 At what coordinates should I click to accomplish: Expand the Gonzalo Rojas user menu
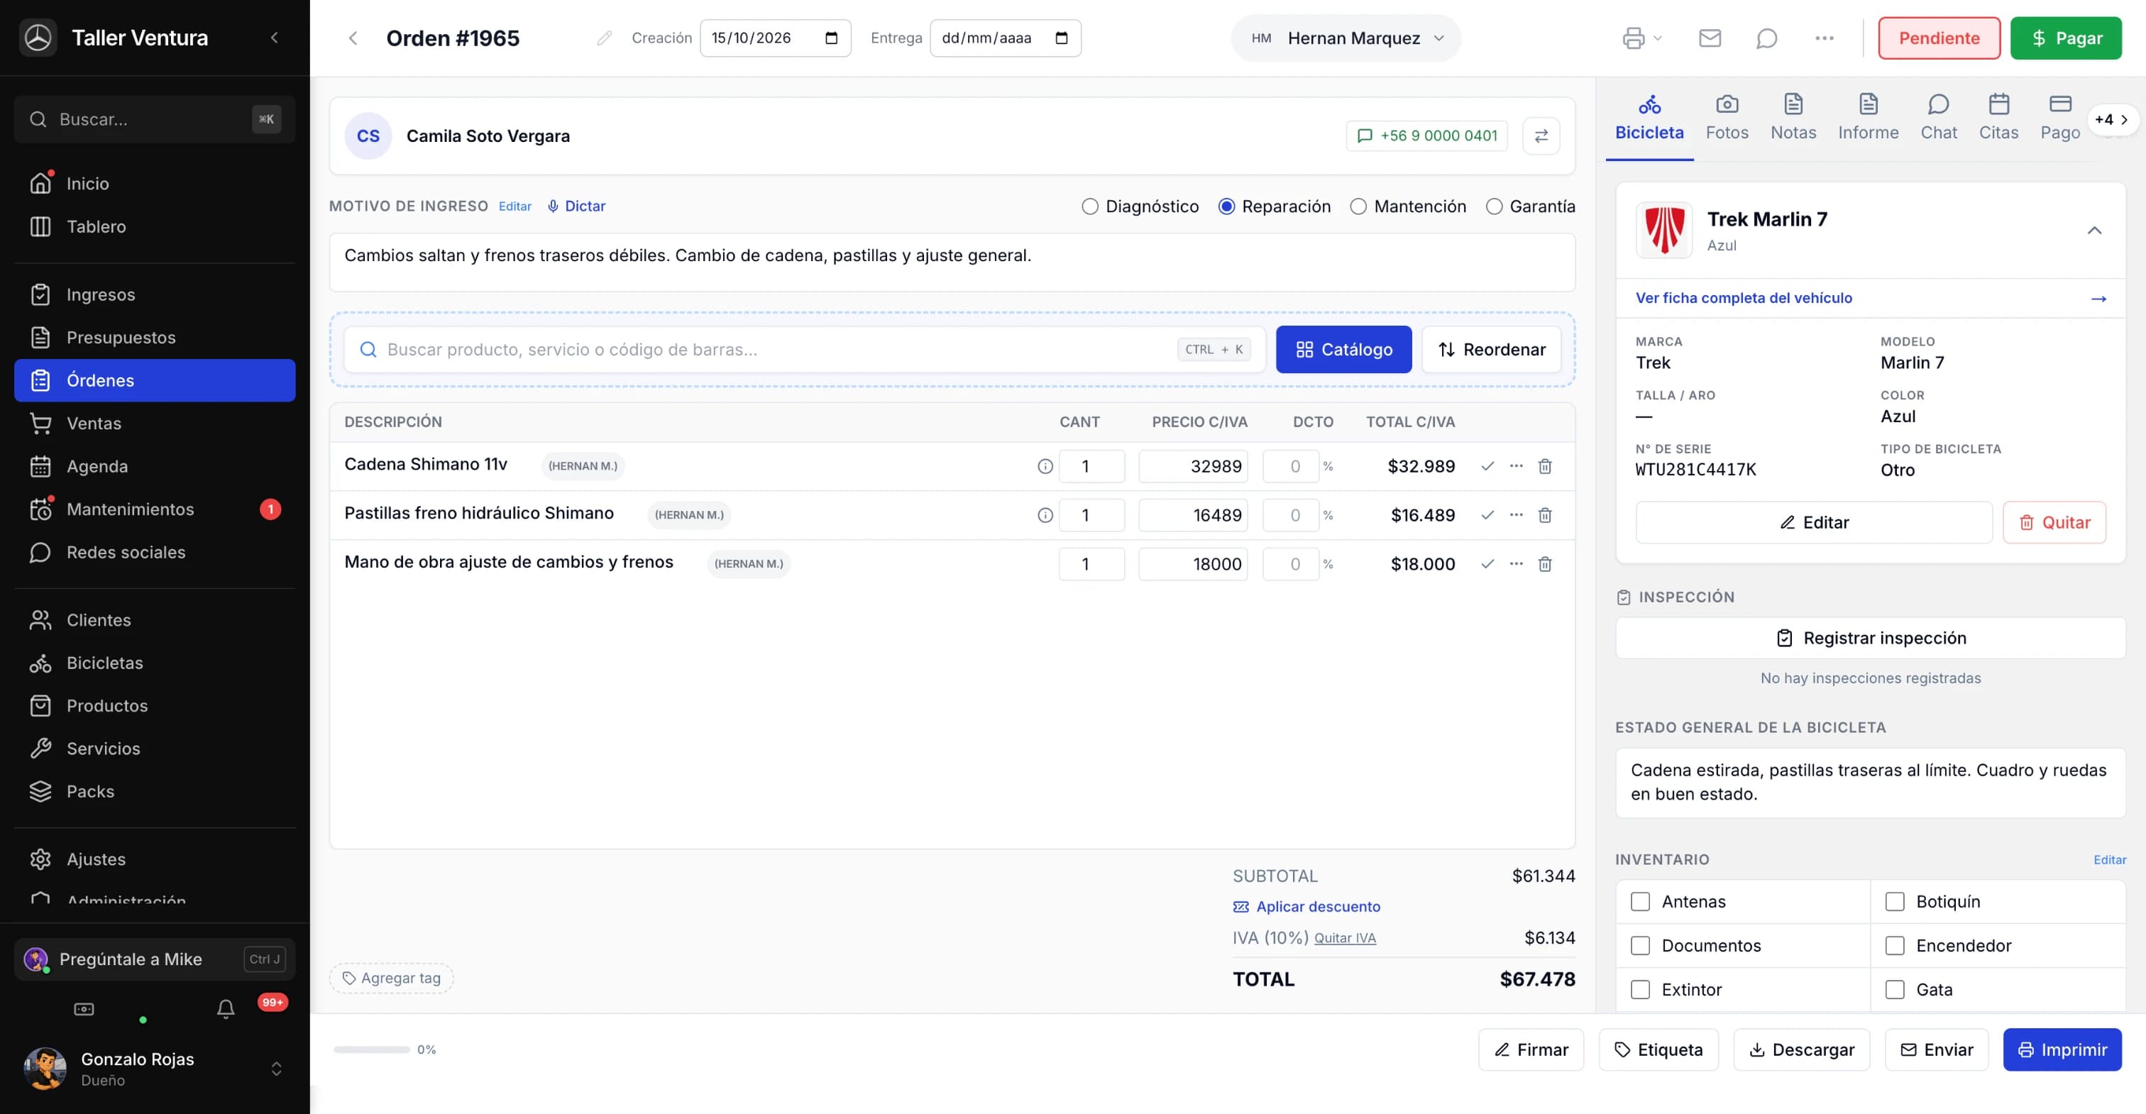[276, 1069]
